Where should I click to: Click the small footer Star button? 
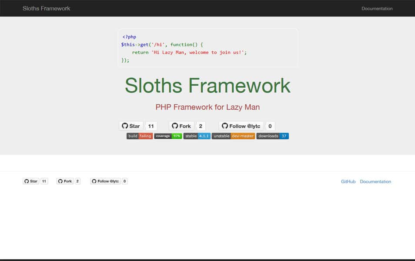[31, 181]
